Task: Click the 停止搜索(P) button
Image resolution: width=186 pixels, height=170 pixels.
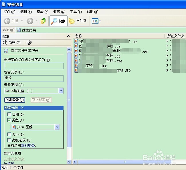Action: 41,100
